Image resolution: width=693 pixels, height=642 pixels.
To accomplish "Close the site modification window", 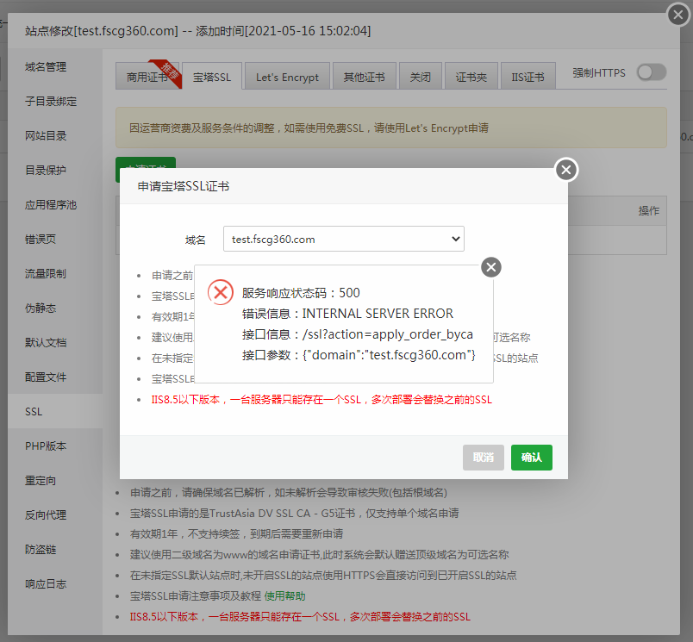I will [x=678, y=15].
